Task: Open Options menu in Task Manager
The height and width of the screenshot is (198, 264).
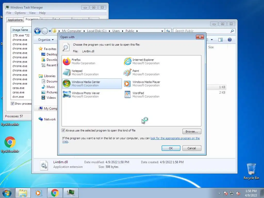Action: tap(20, 13)
